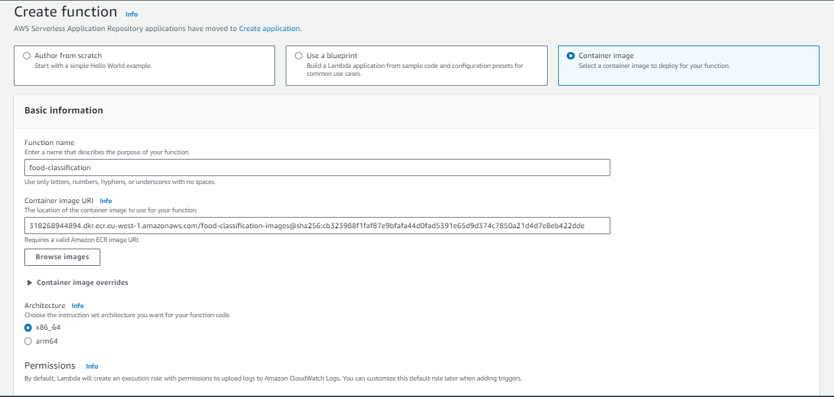Image resolution: width=834 pixels, height=397 pixels.
Task: Click the Container image URI field
Action: [317, 226]
